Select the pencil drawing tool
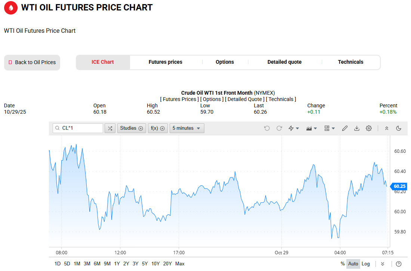 point(345,128)
